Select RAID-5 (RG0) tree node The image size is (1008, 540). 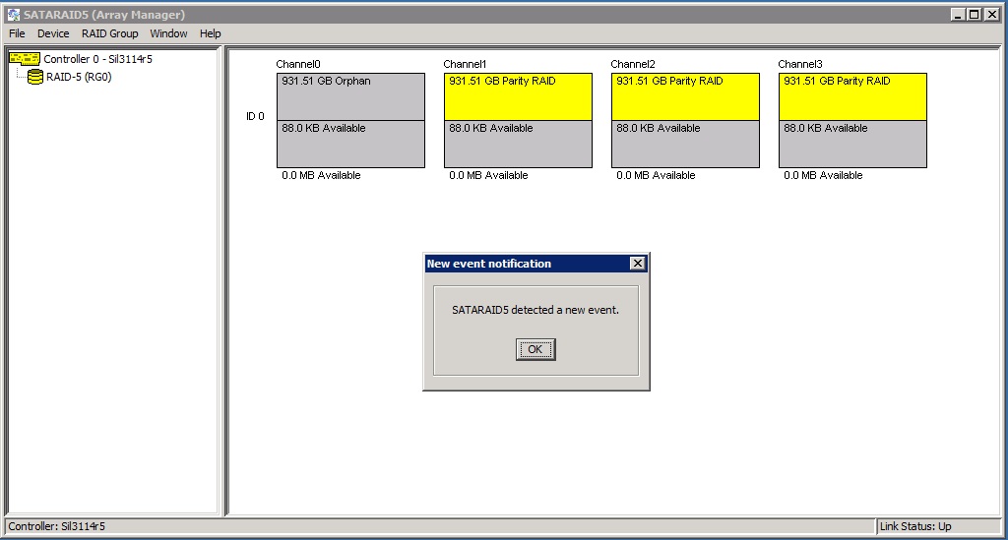pos(79,77)
